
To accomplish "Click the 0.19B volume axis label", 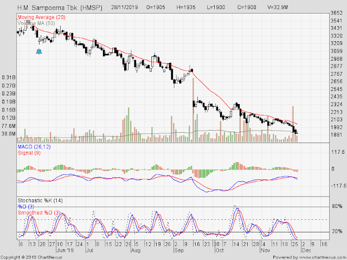I will click(9, 102).
